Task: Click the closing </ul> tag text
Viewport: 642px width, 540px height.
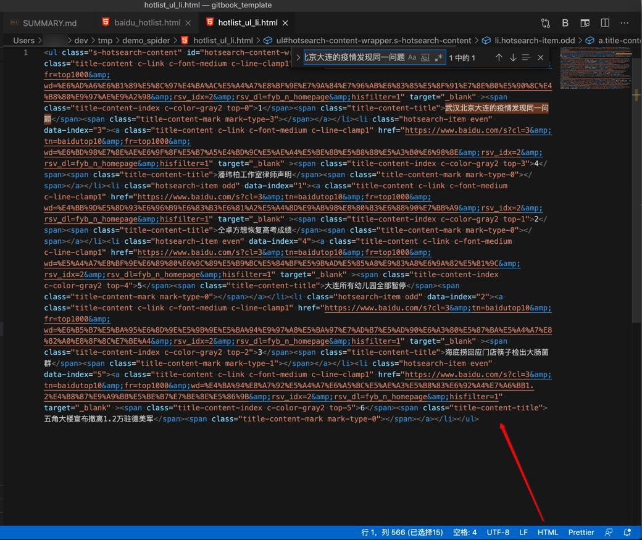Action: (466, 419)
